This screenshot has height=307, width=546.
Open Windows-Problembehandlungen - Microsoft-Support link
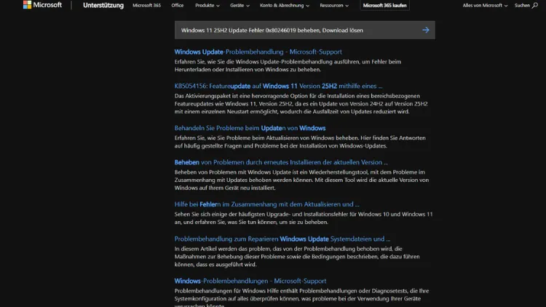click(x=250, y=281)
